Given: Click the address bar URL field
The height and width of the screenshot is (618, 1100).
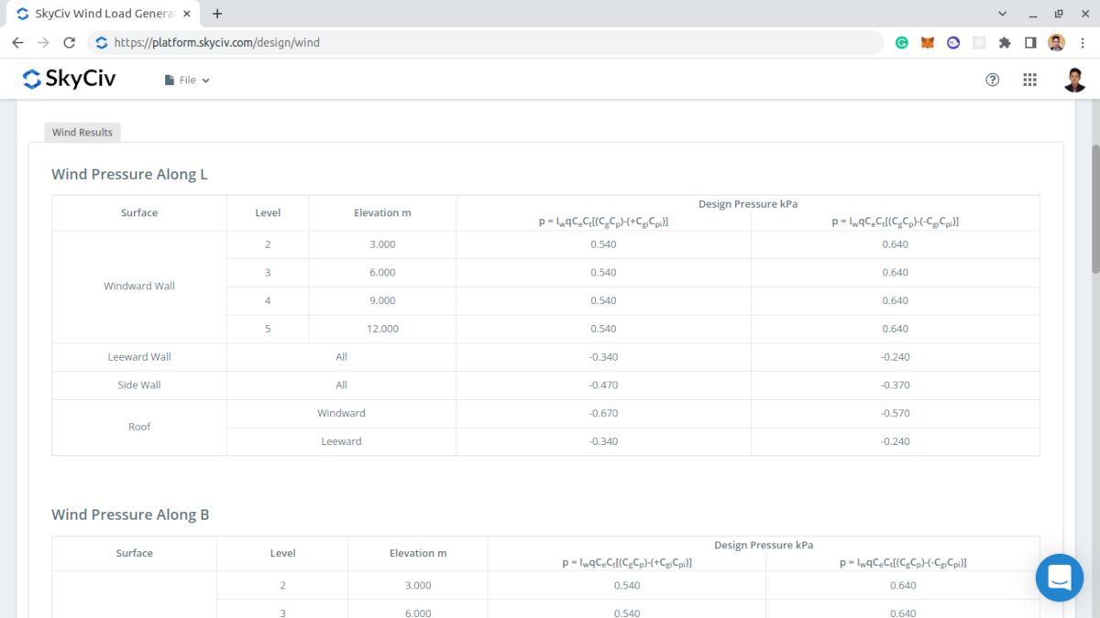Looking at the screenshot, I should pos(486,42).
